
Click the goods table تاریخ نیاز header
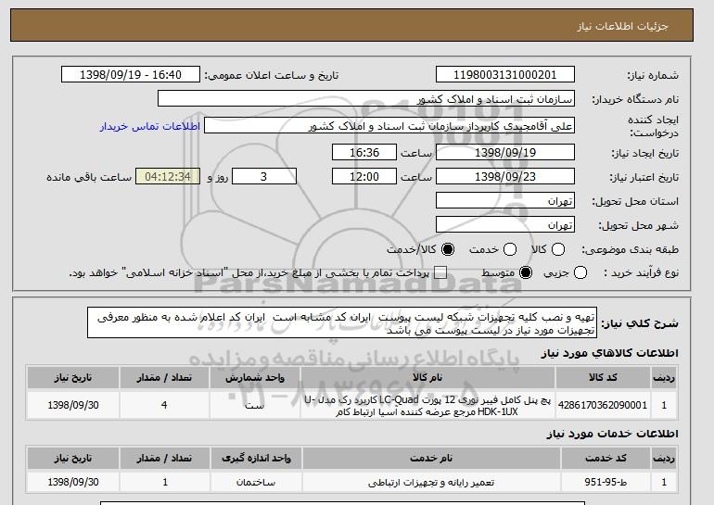[x=73, y=378]
